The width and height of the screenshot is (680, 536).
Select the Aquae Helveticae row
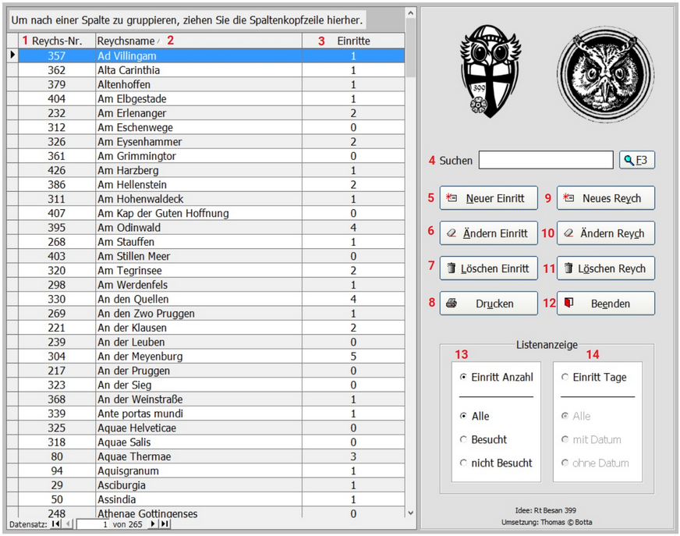[x=211, y=428]
